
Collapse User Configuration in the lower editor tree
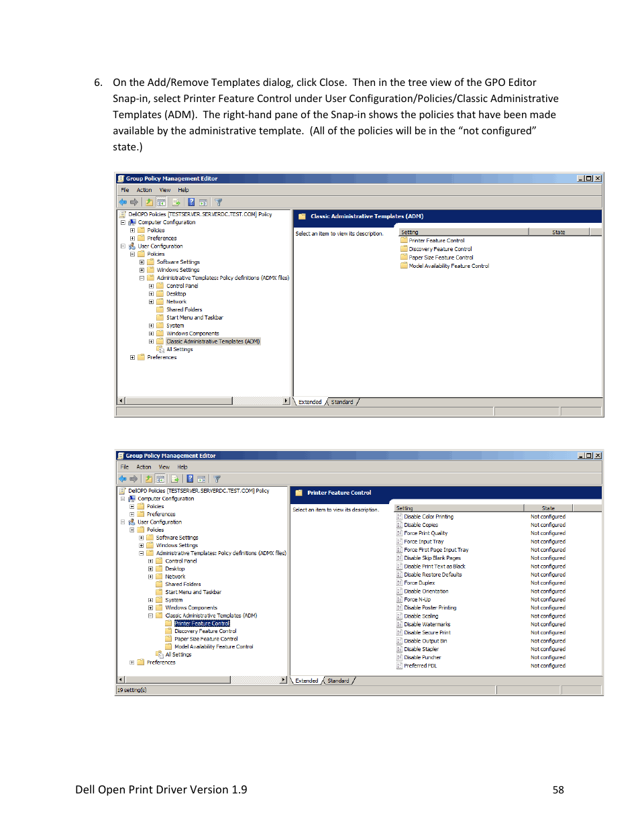(123, 522)
